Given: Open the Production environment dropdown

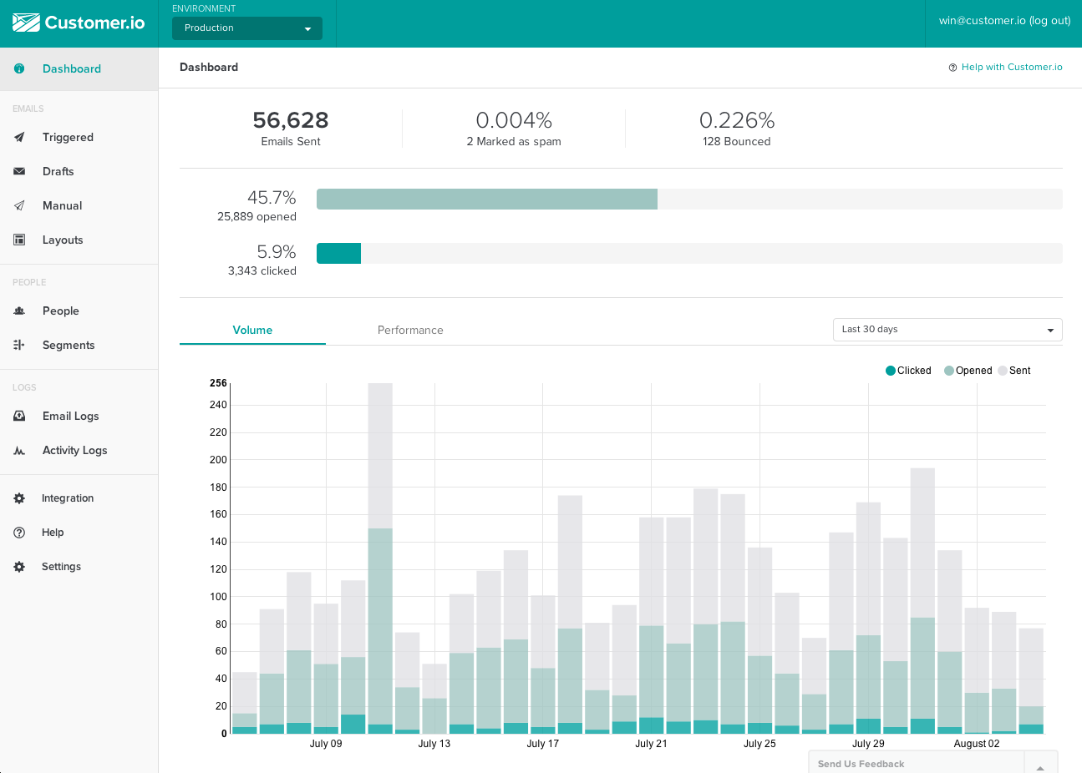Looking at the screenshot, I should click(246, 28).
